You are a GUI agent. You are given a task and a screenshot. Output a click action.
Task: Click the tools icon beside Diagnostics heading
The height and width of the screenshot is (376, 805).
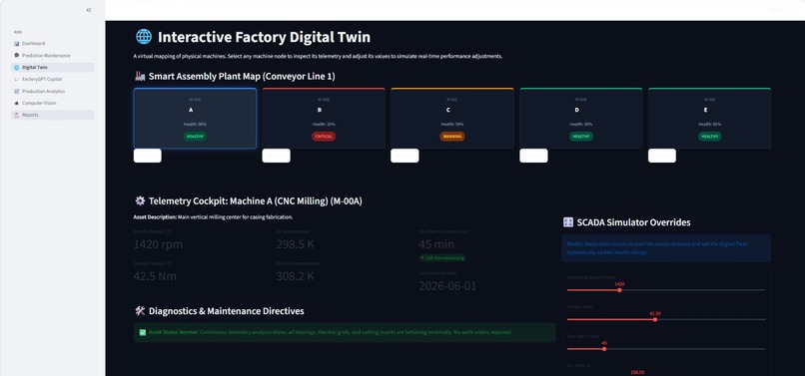pyautogui.click(x=140, y=311)
